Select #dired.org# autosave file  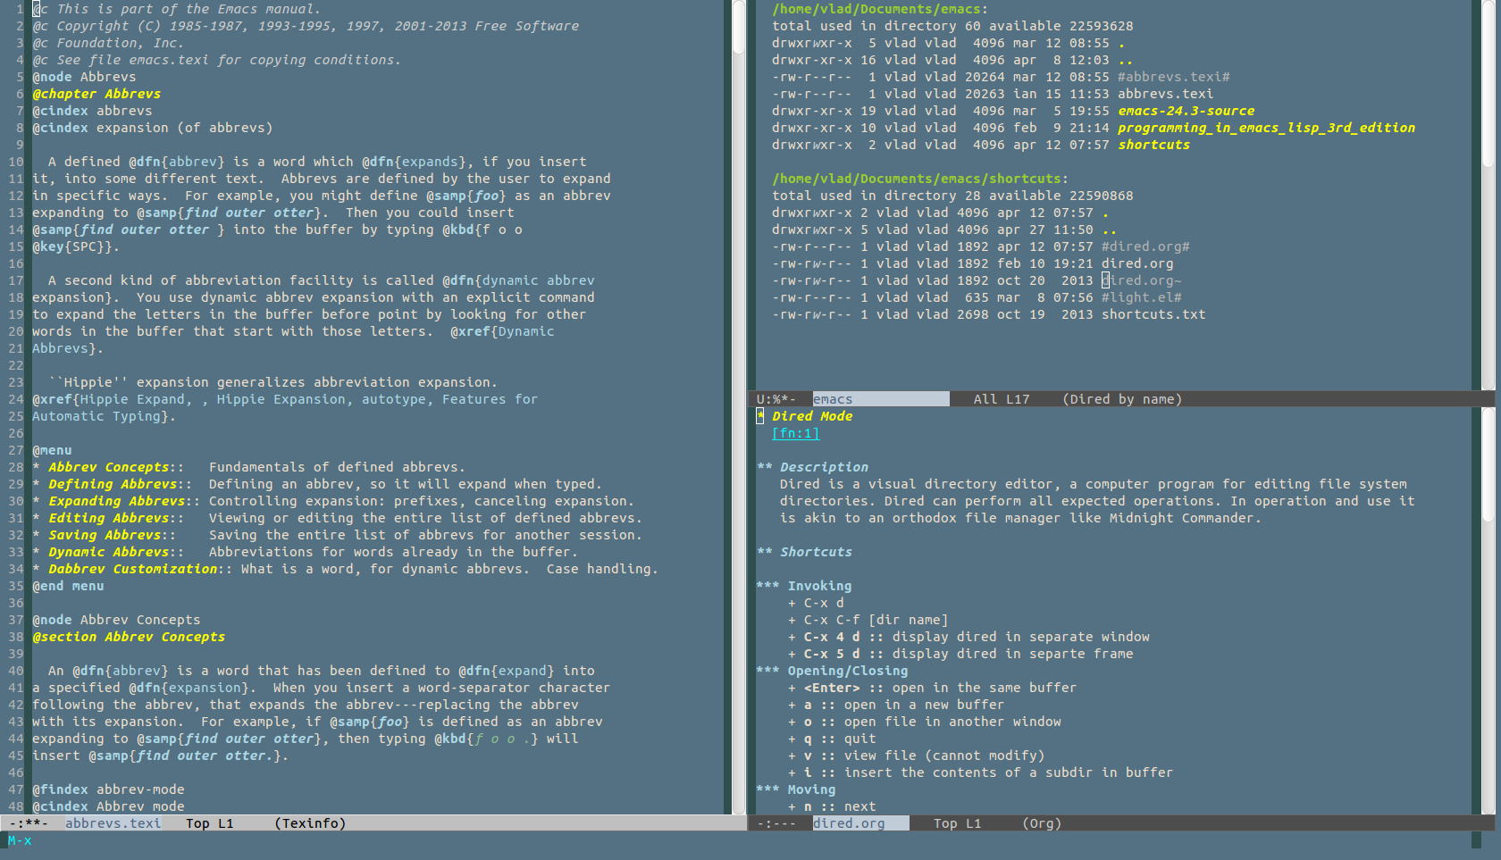1145,246
